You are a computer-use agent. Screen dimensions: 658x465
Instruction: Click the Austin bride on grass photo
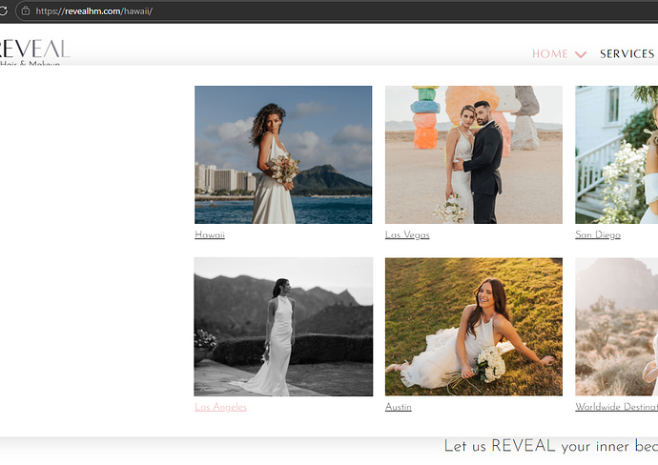(473, 327)
